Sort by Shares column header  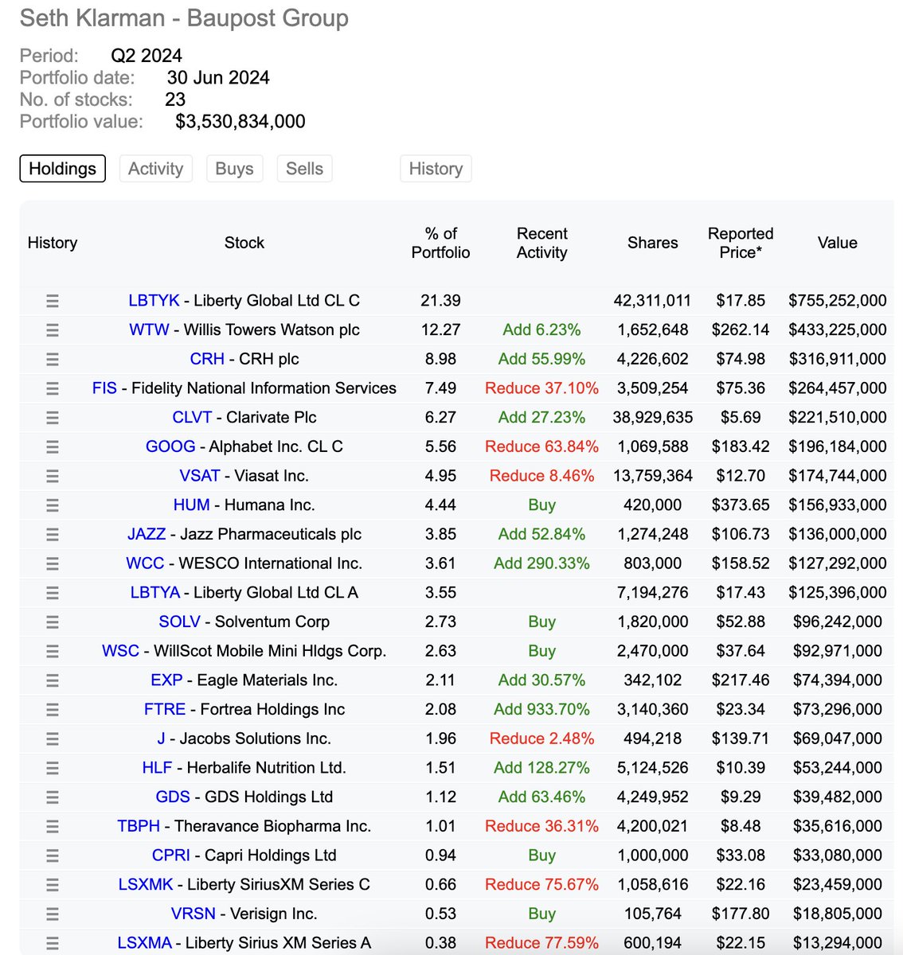pyautogui.click(x=652, y=243)
